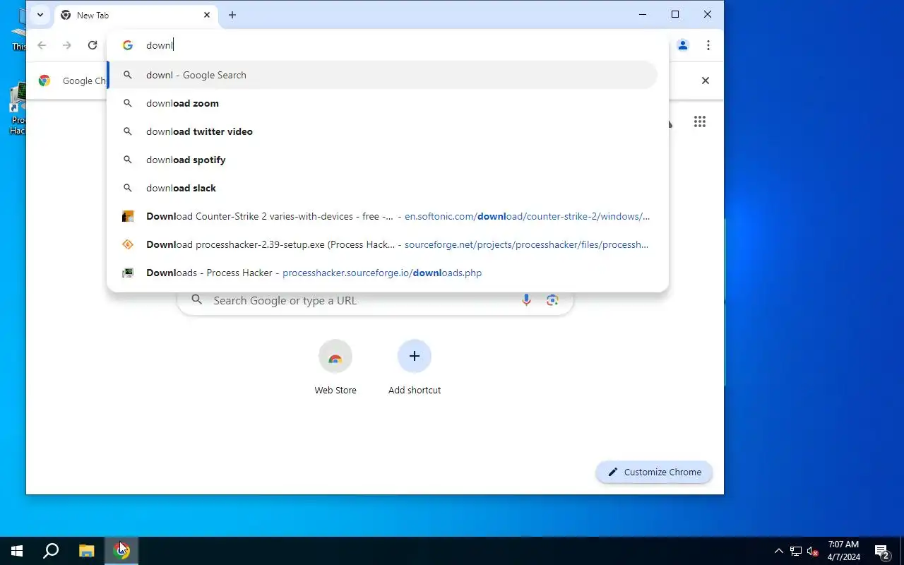Viewport: 904px width, 565px height.
Task: Choose the 'download twitter video' suggestion
Action: coord(382,131)
